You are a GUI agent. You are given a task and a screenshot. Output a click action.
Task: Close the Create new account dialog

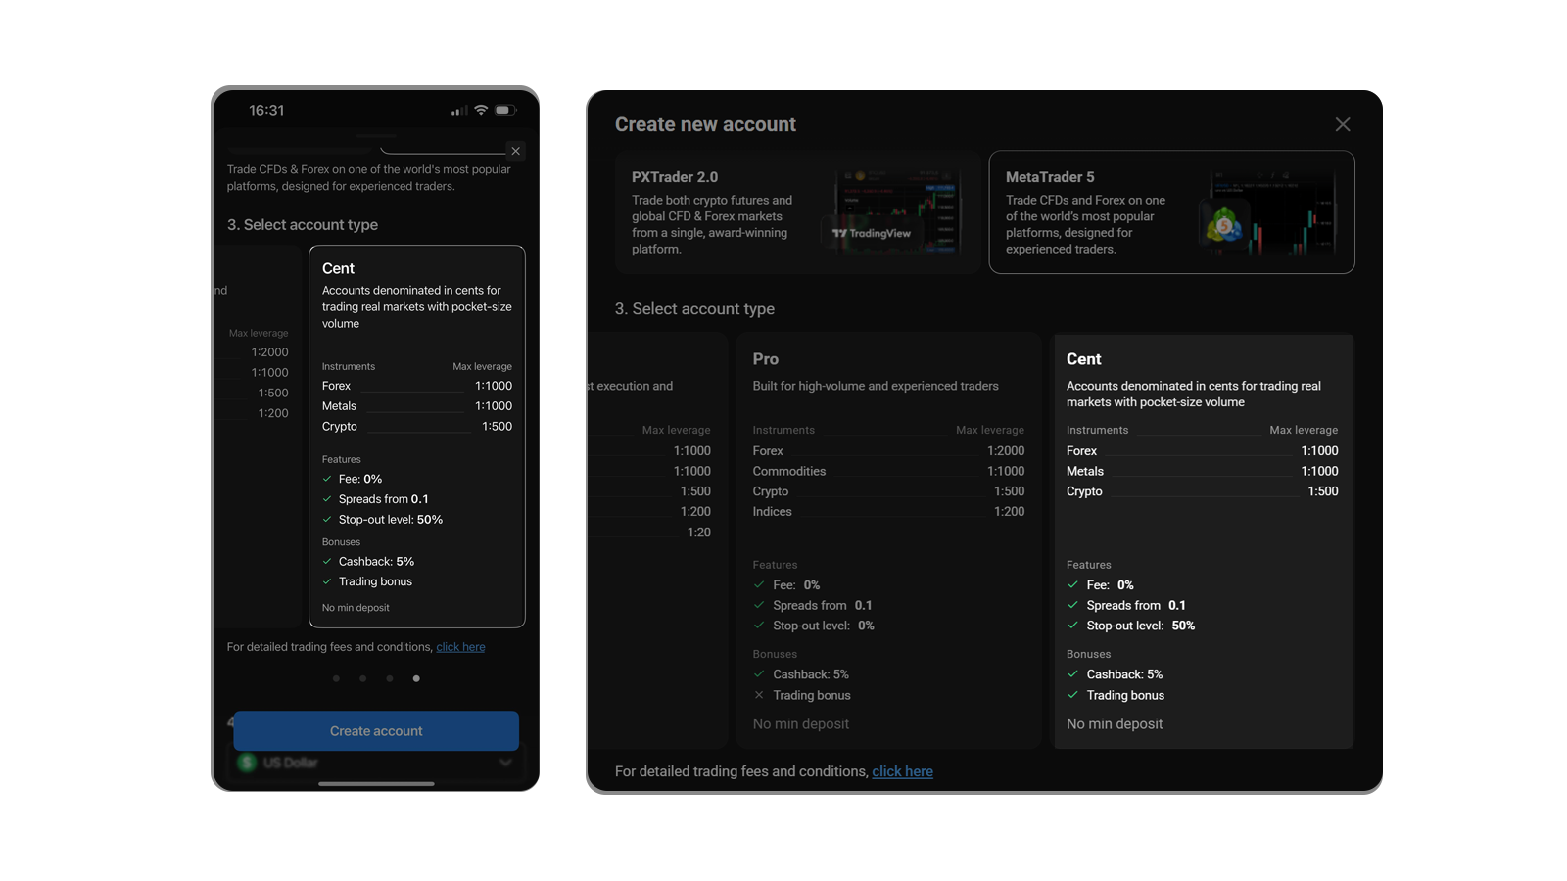click(x=1343, y=124)
